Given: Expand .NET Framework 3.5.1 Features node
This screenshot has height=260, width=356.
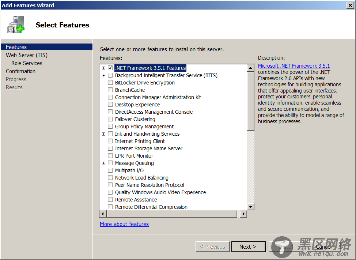Looking at the screenshot, I should [x=103, y=68].
